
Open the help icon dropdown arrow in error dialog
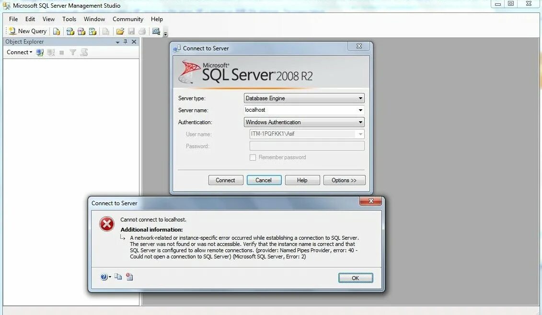[x=110, y=277]
